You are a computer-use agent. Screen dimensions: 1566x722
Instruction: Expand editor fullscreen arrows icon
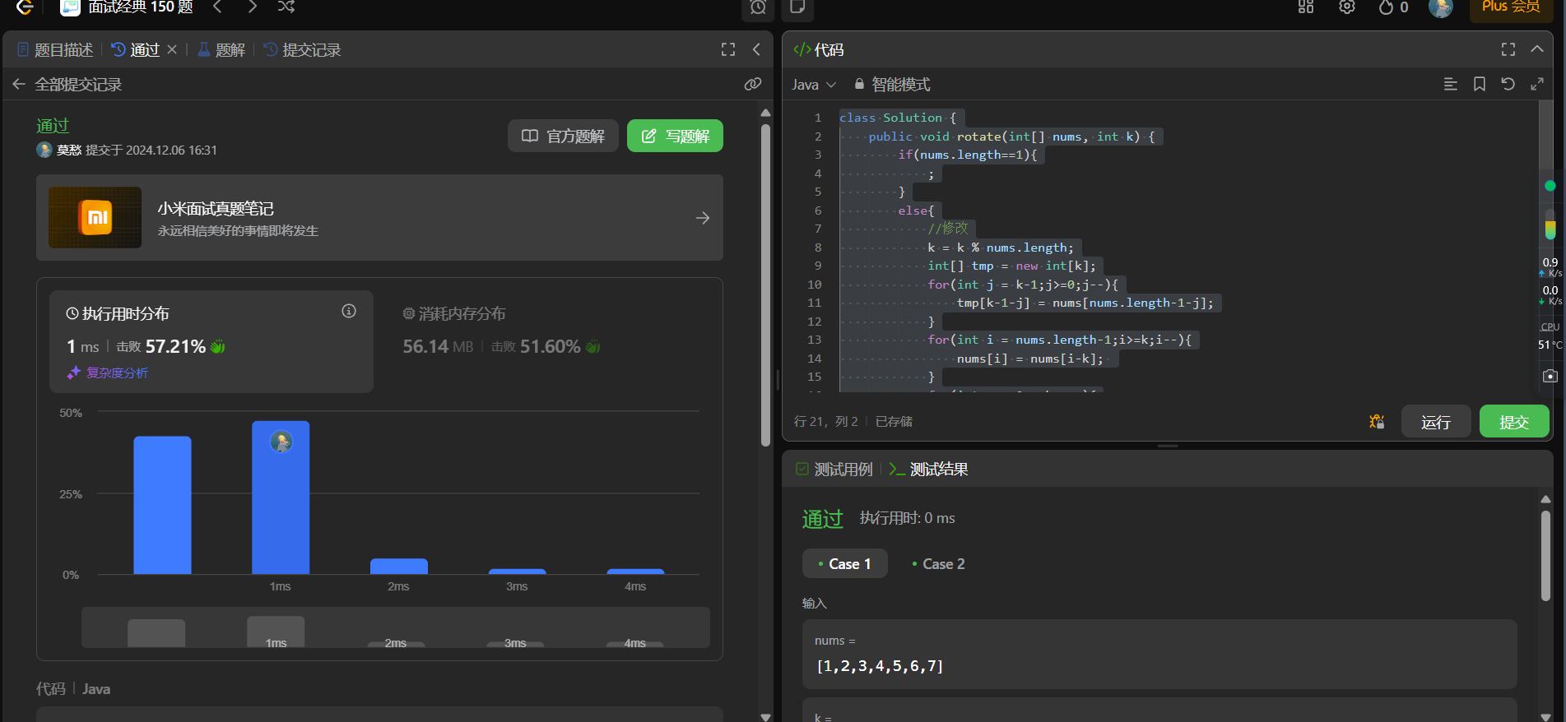tap(1536, 84)
